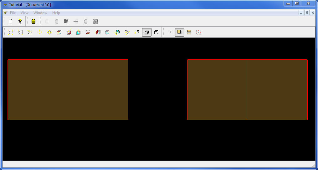Toggle the RT ray tracing button

pos(169,32)
